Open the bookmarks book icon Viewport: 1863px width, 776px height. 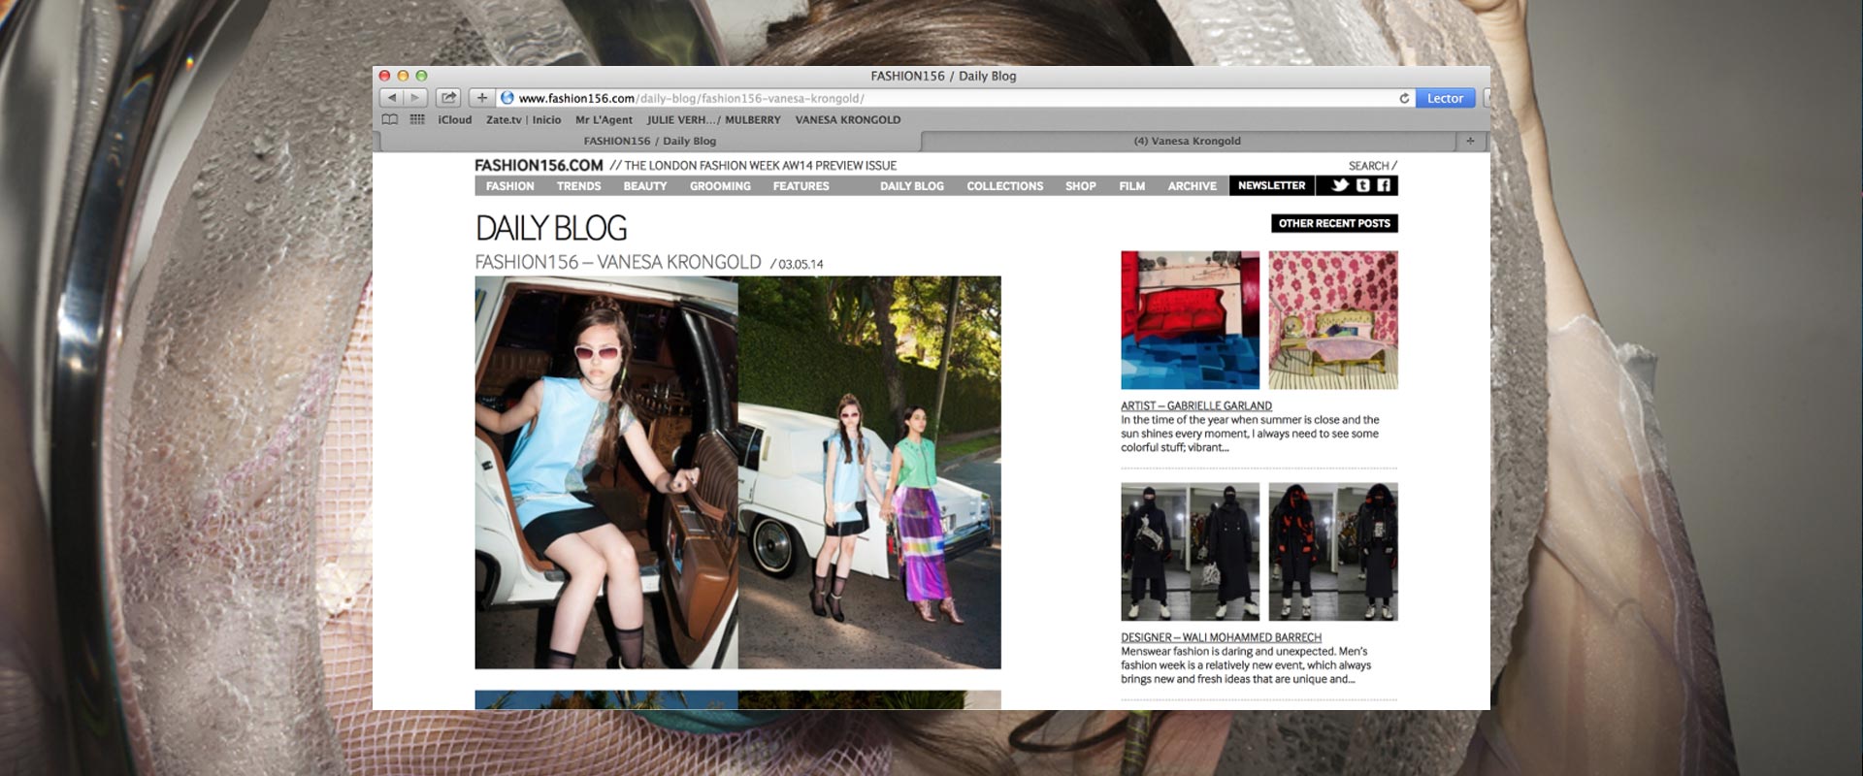(x=390, y=120)
